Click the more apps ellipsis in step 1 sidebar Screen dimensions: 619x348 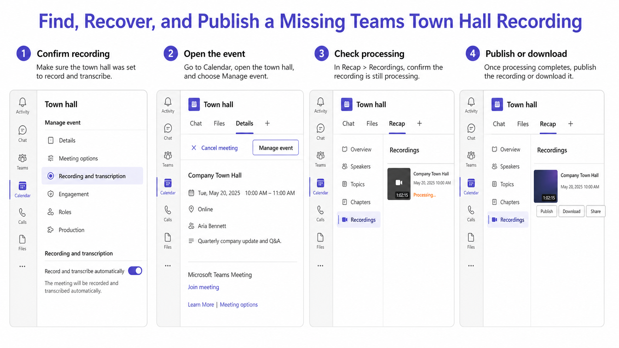[x=23, y=266]
